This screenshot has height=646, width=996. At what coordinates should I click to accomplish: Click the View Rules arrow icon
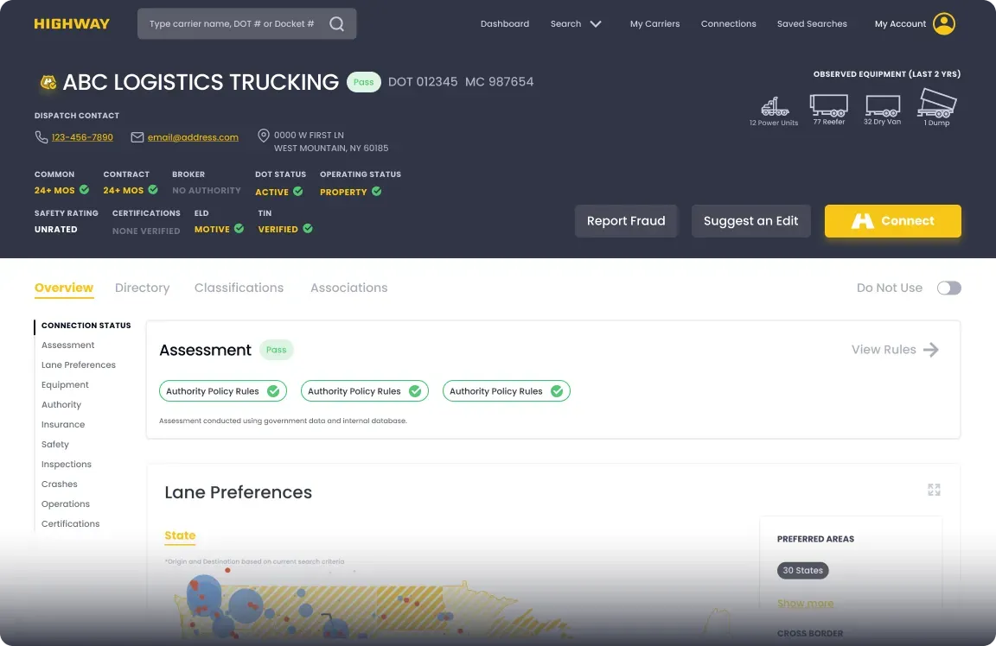tap(930, 350)
